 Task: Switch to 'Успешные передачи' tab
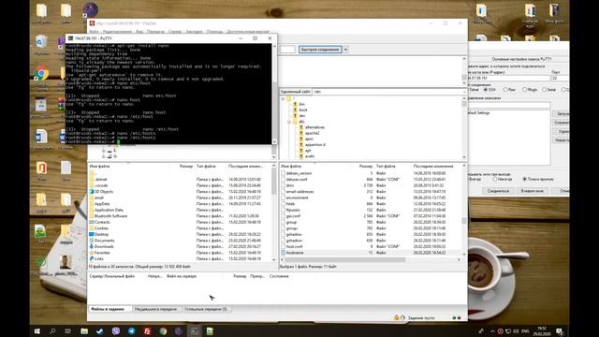[206, 309]
